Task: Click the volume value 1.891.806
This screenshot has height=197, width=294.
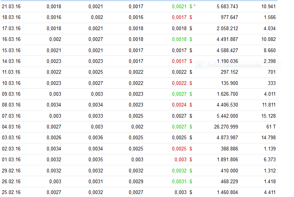Action: [x=227, y=160]
